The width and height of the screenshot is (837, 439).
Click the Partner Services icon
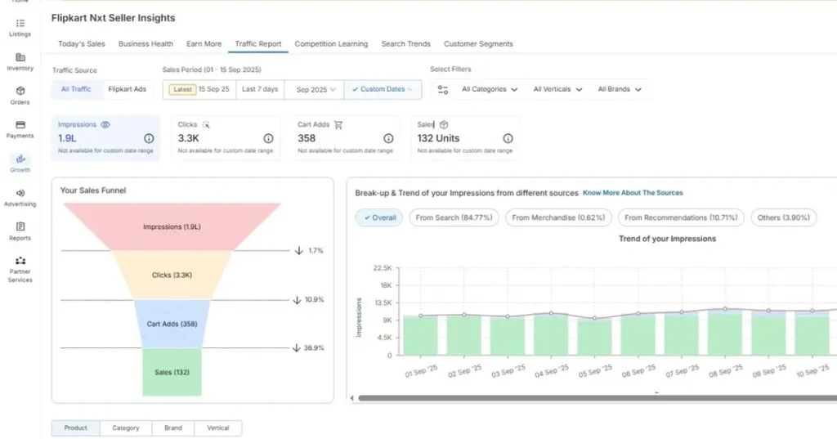tap(20, 261)
